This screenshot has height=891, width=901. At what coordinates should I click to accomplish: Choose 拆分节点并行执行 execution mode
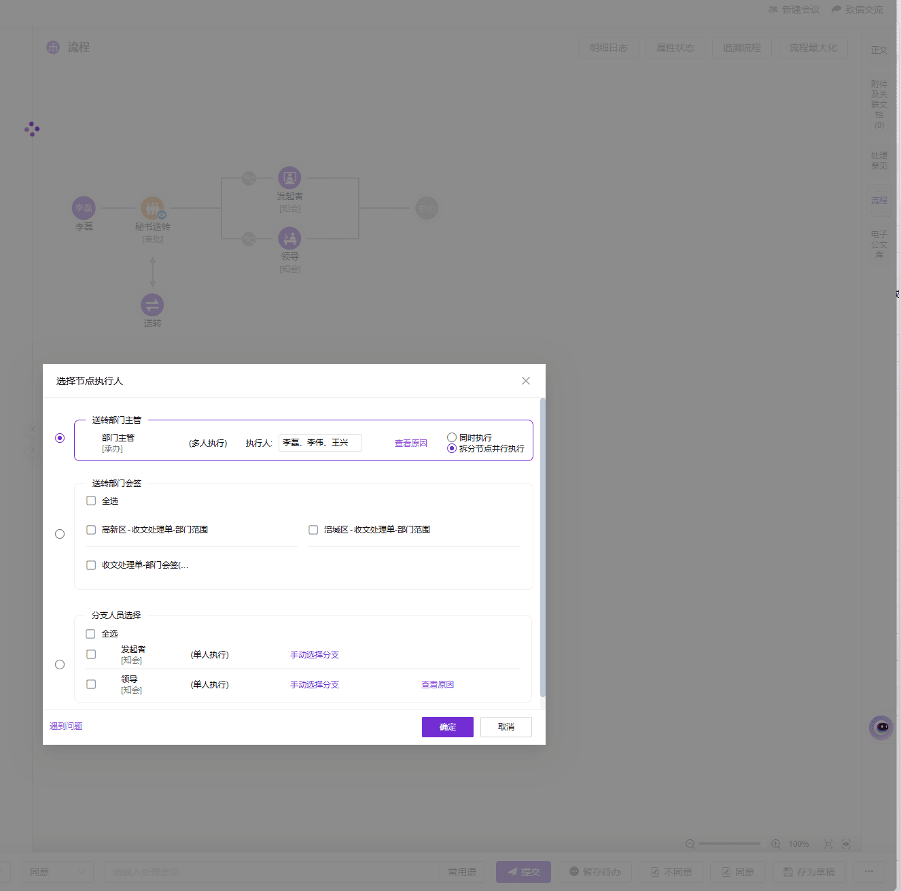pos(452,448)
